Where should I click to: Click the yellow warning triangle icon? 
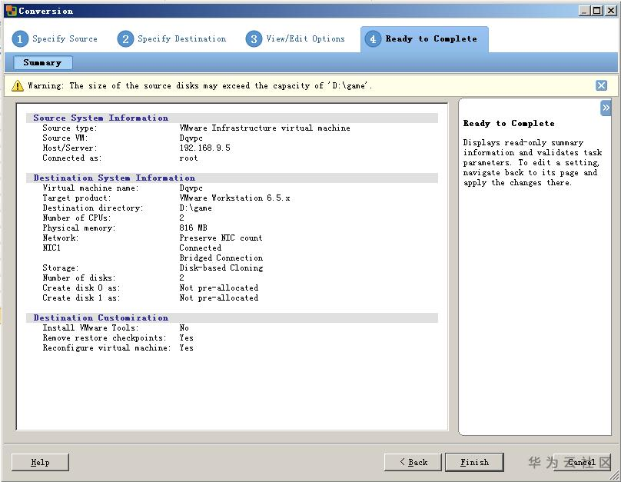[18, 85]
